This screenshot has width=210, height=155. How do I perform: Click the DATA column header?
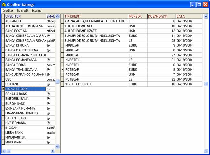(189, 16)
